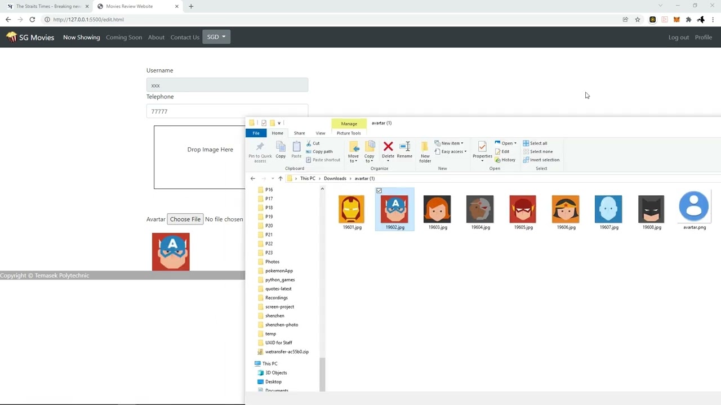Open a new browser tab
The height and width of the screenshot is (405, 721).
(x=191, y=6)
